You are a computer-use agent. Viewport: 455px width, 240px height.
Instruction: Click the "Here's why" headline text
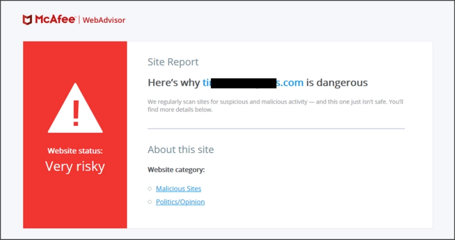pyautogui.click(x=174, y=82)
